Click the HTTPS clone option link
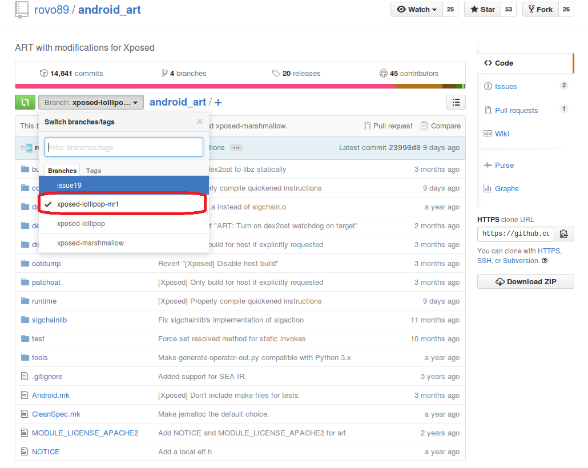The width and height of the screenshot is (588, 468). pyautogui.click(x=549, y=251)
